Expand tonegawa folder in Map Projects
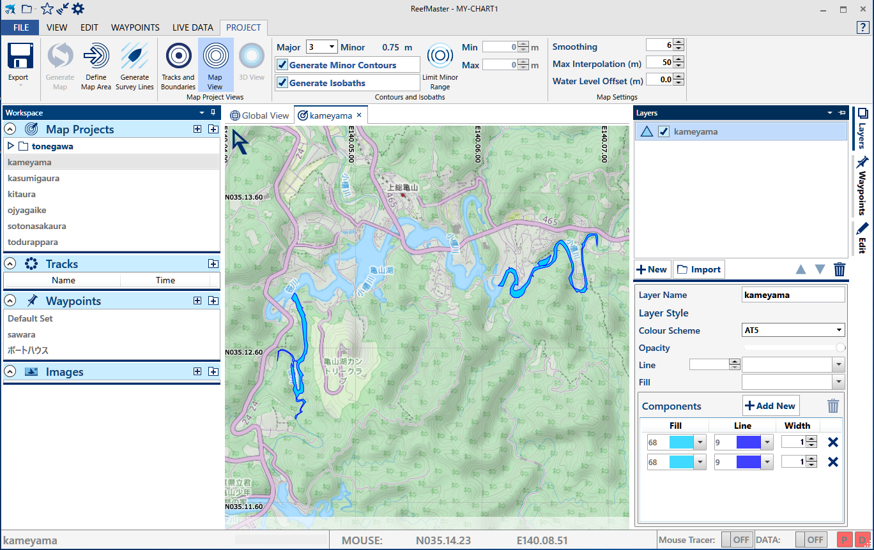874x550 pixels. pos(10,146)
